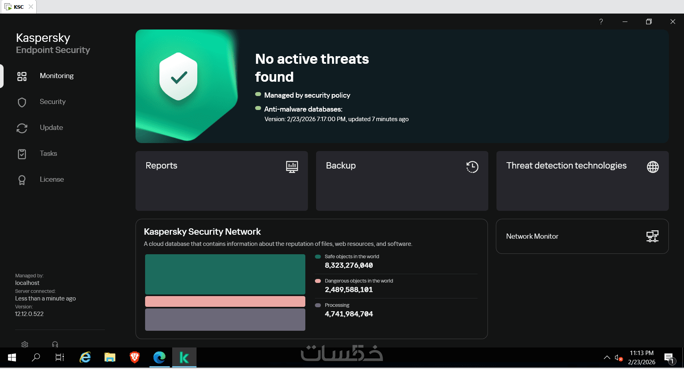
Task: Click the Reports chart icon
Action: pyautogui.click(x=292, y=167)
